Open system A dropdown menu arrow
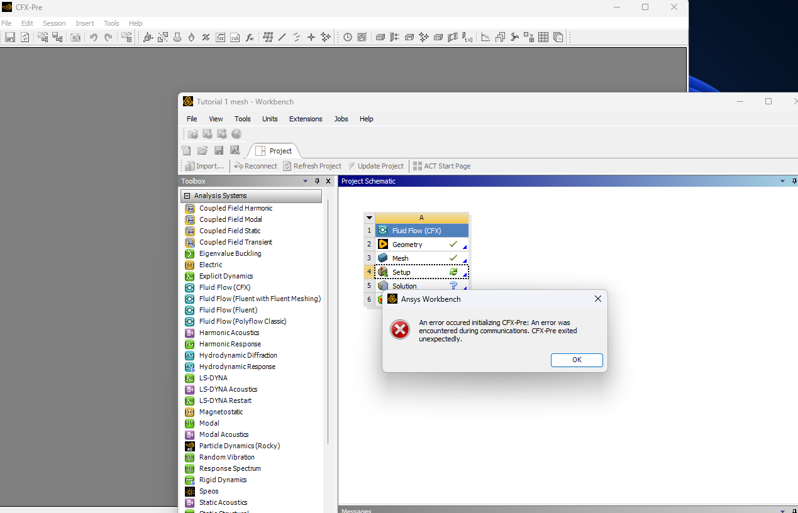798x513 pixels. (x=369, y=218)
